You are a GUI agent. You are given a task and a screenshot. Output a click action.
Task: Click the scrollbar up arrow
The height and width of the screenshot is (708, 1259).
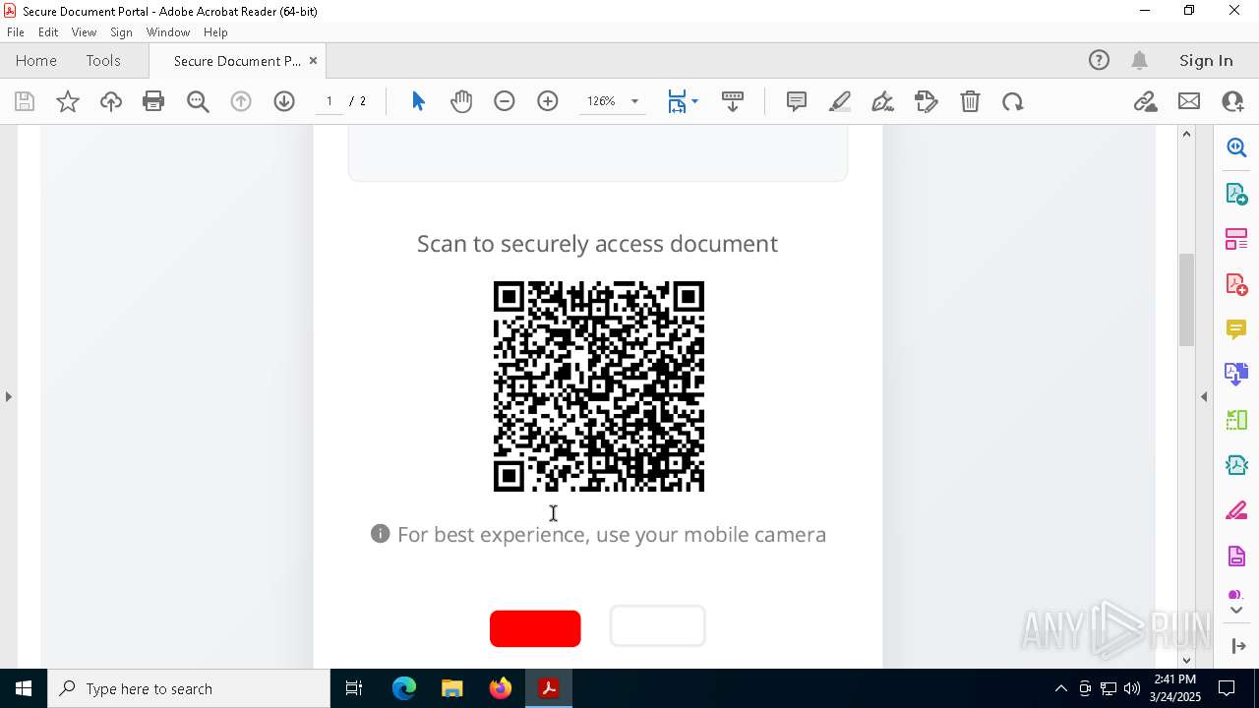pos(1186,134)
